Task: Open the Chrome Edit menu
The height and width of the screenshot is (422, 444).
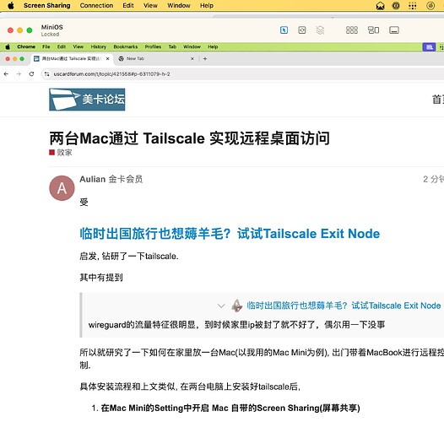Action: 62,46
